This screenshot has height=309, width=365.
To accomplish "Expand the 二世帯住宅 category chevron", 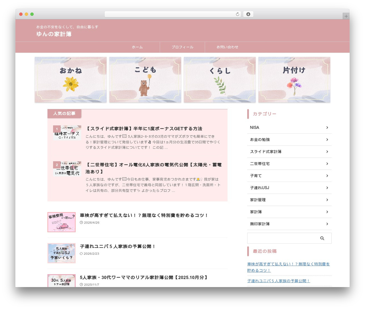I will point(327,164).
